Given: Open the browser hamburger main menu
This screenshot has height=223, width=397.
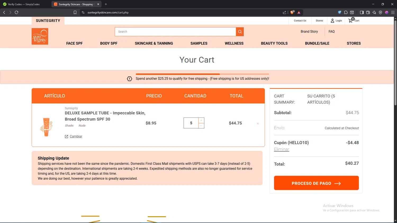Looking at the screenshot, I should pos(393,12).
